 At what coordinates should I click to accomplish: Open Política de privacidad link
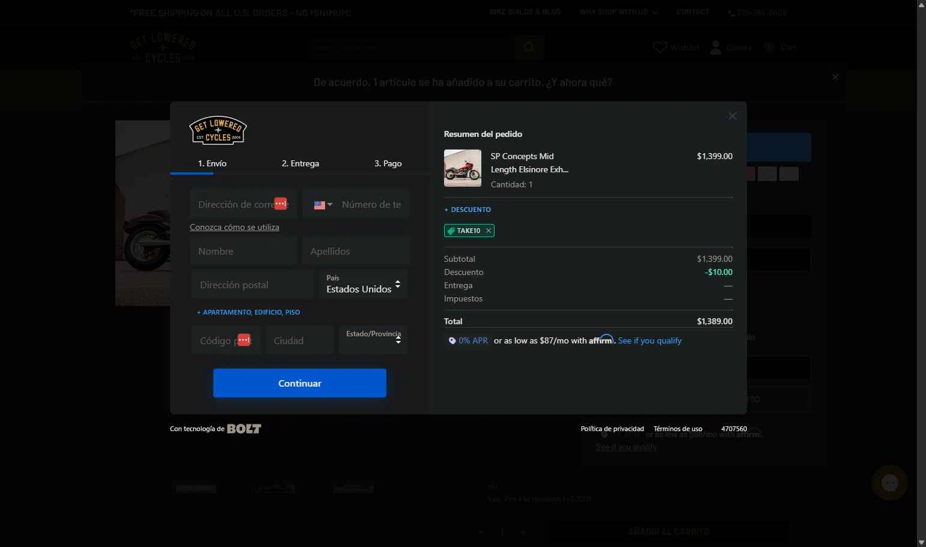(x=612, y=429)
